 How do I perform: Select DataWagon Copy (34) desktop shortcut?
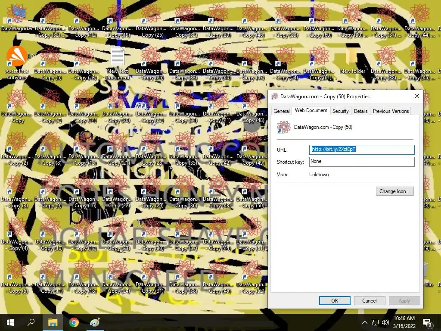point(185,106)
